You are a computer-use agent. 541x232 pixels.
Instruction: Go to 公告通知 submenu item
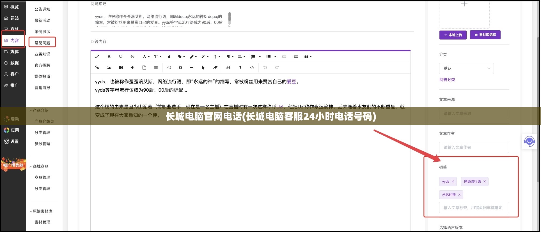(x=42, y=9)
